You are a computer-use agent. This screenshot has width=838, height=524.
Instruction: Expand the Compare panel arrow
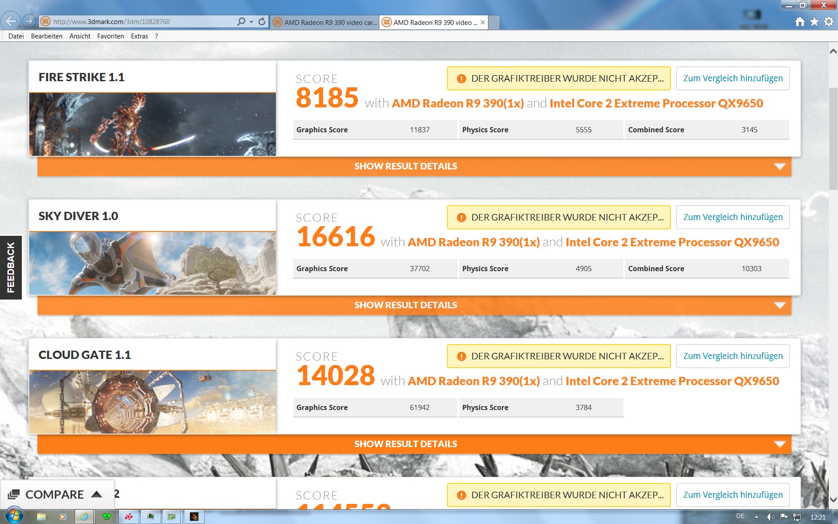(96, 494)
